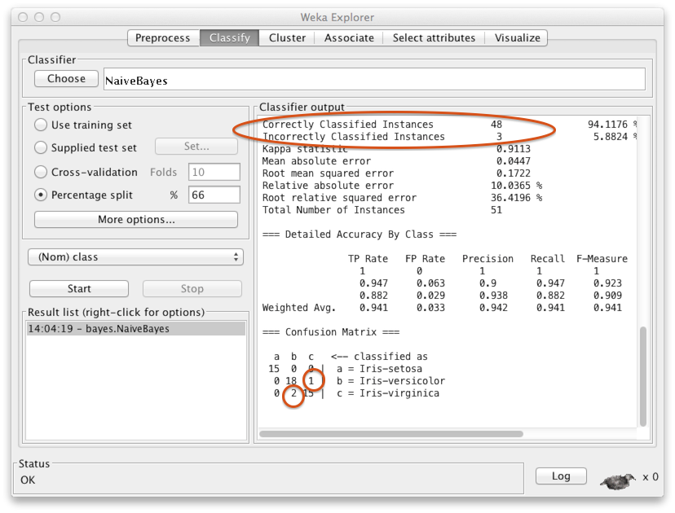
Task: Click the percentage split value field
Action: 214,195
